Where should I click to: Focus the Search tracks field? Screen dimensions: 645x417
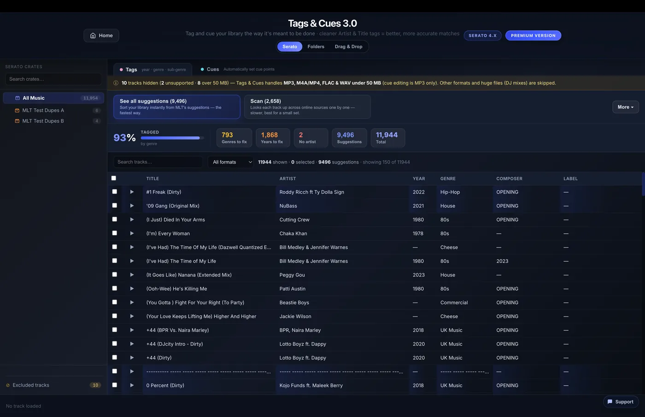click(x=158, y=162)
